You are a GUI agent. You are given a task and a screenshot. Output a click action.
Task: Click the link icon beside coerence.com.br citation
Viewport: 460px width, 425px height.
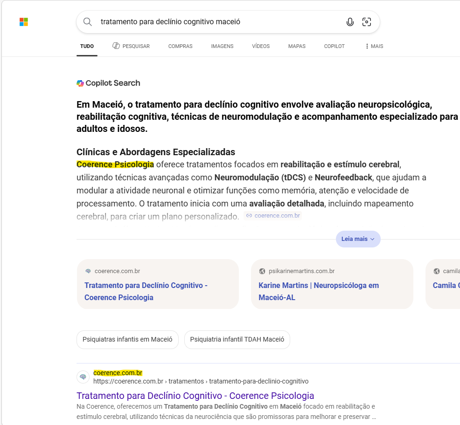249,216
